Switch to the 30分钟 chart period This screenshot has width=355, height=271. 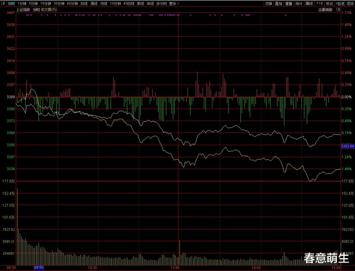[59, 3]
